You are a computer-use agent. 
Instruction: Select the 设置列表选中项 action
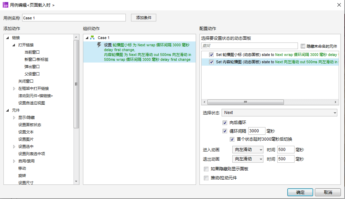[31, 154]
